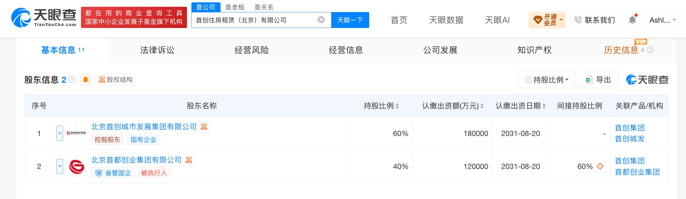Select 查老板 search mode

(x=235, y=7)
